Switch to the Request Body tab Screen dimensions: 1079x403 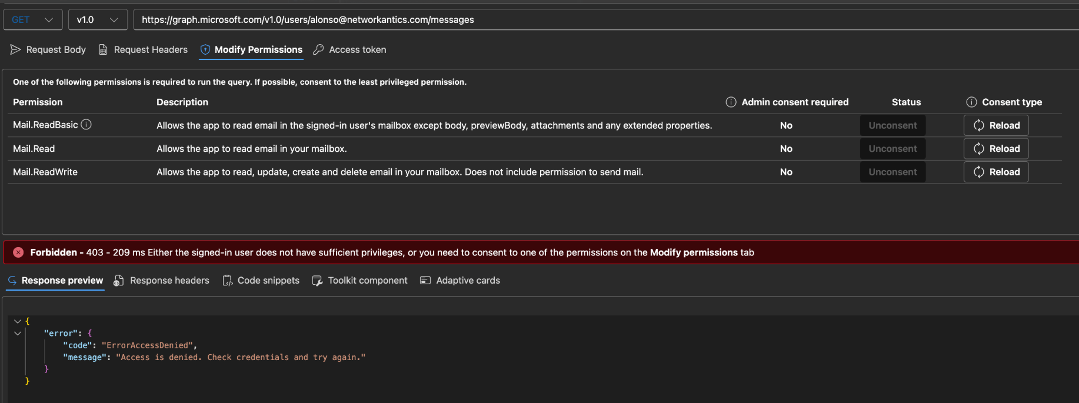[48, 50]
